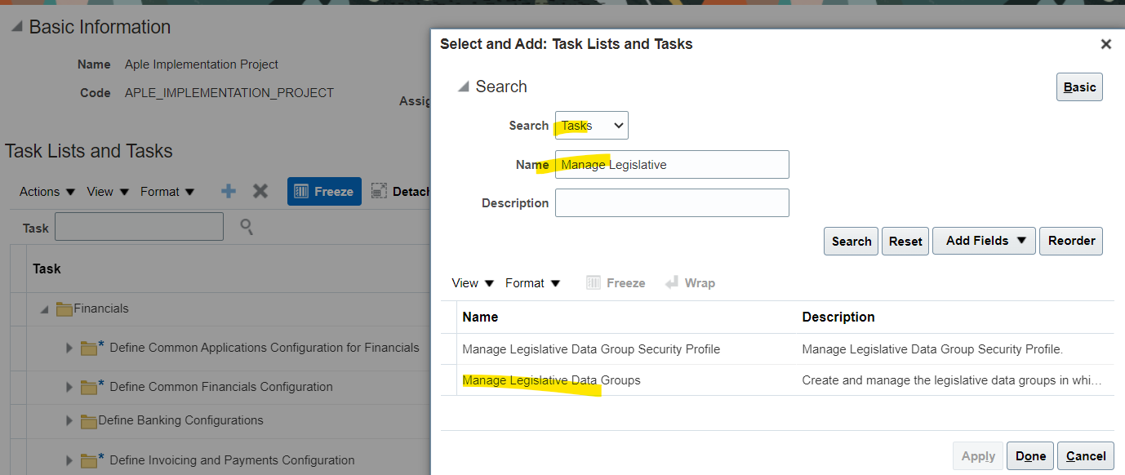This screenshot has width=1125, height=475.
Task: Open the Search type dropdown showing Tasks
Action: [x=592, y=126]
